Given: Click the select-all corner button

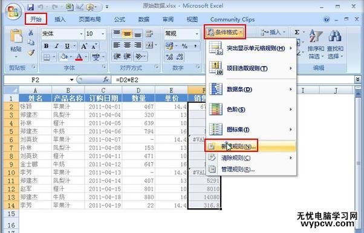Looking at the screenshot, I should pos(11,90).
